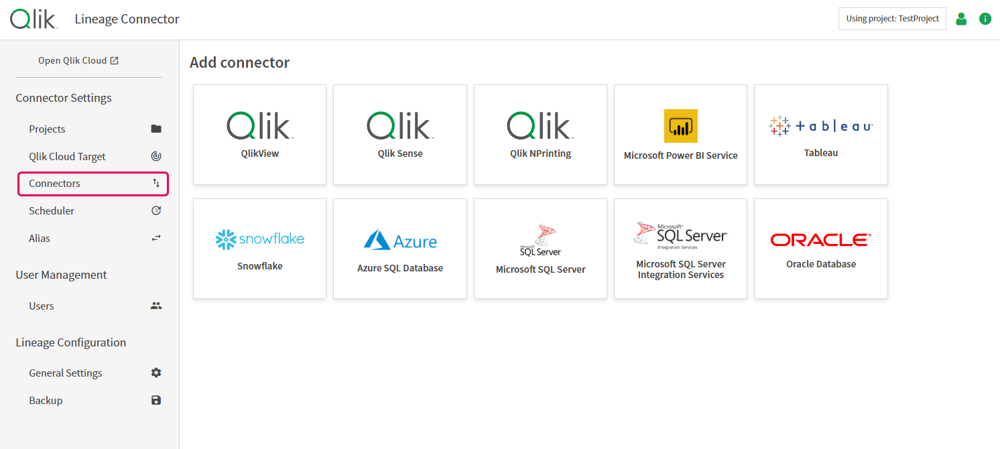Click the Using project: TestProject button
The width and height of the screenshot is (1000, 449).
click(892, 18)
